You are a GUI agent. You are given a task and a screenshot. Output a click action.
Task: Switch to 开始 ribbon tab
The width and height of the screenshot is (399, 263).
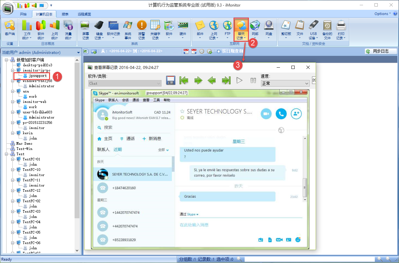click(x=23, y=14)
